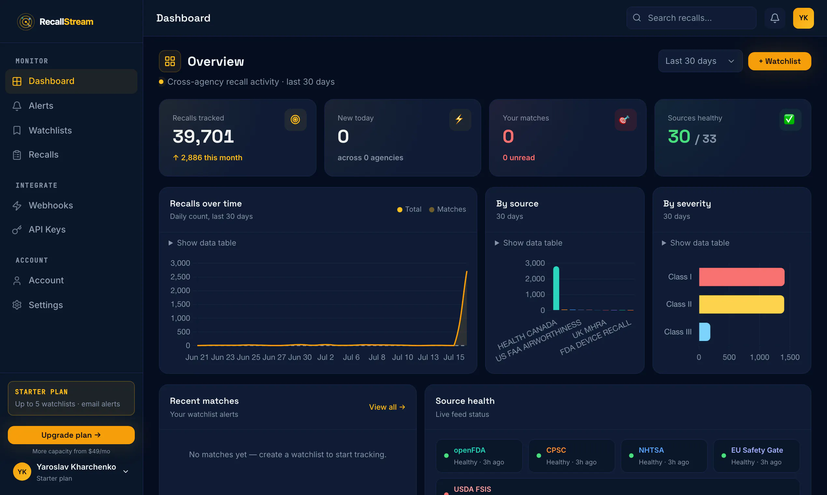
Task: Click the teal bar in By source chart
Action: pos(556,288)
